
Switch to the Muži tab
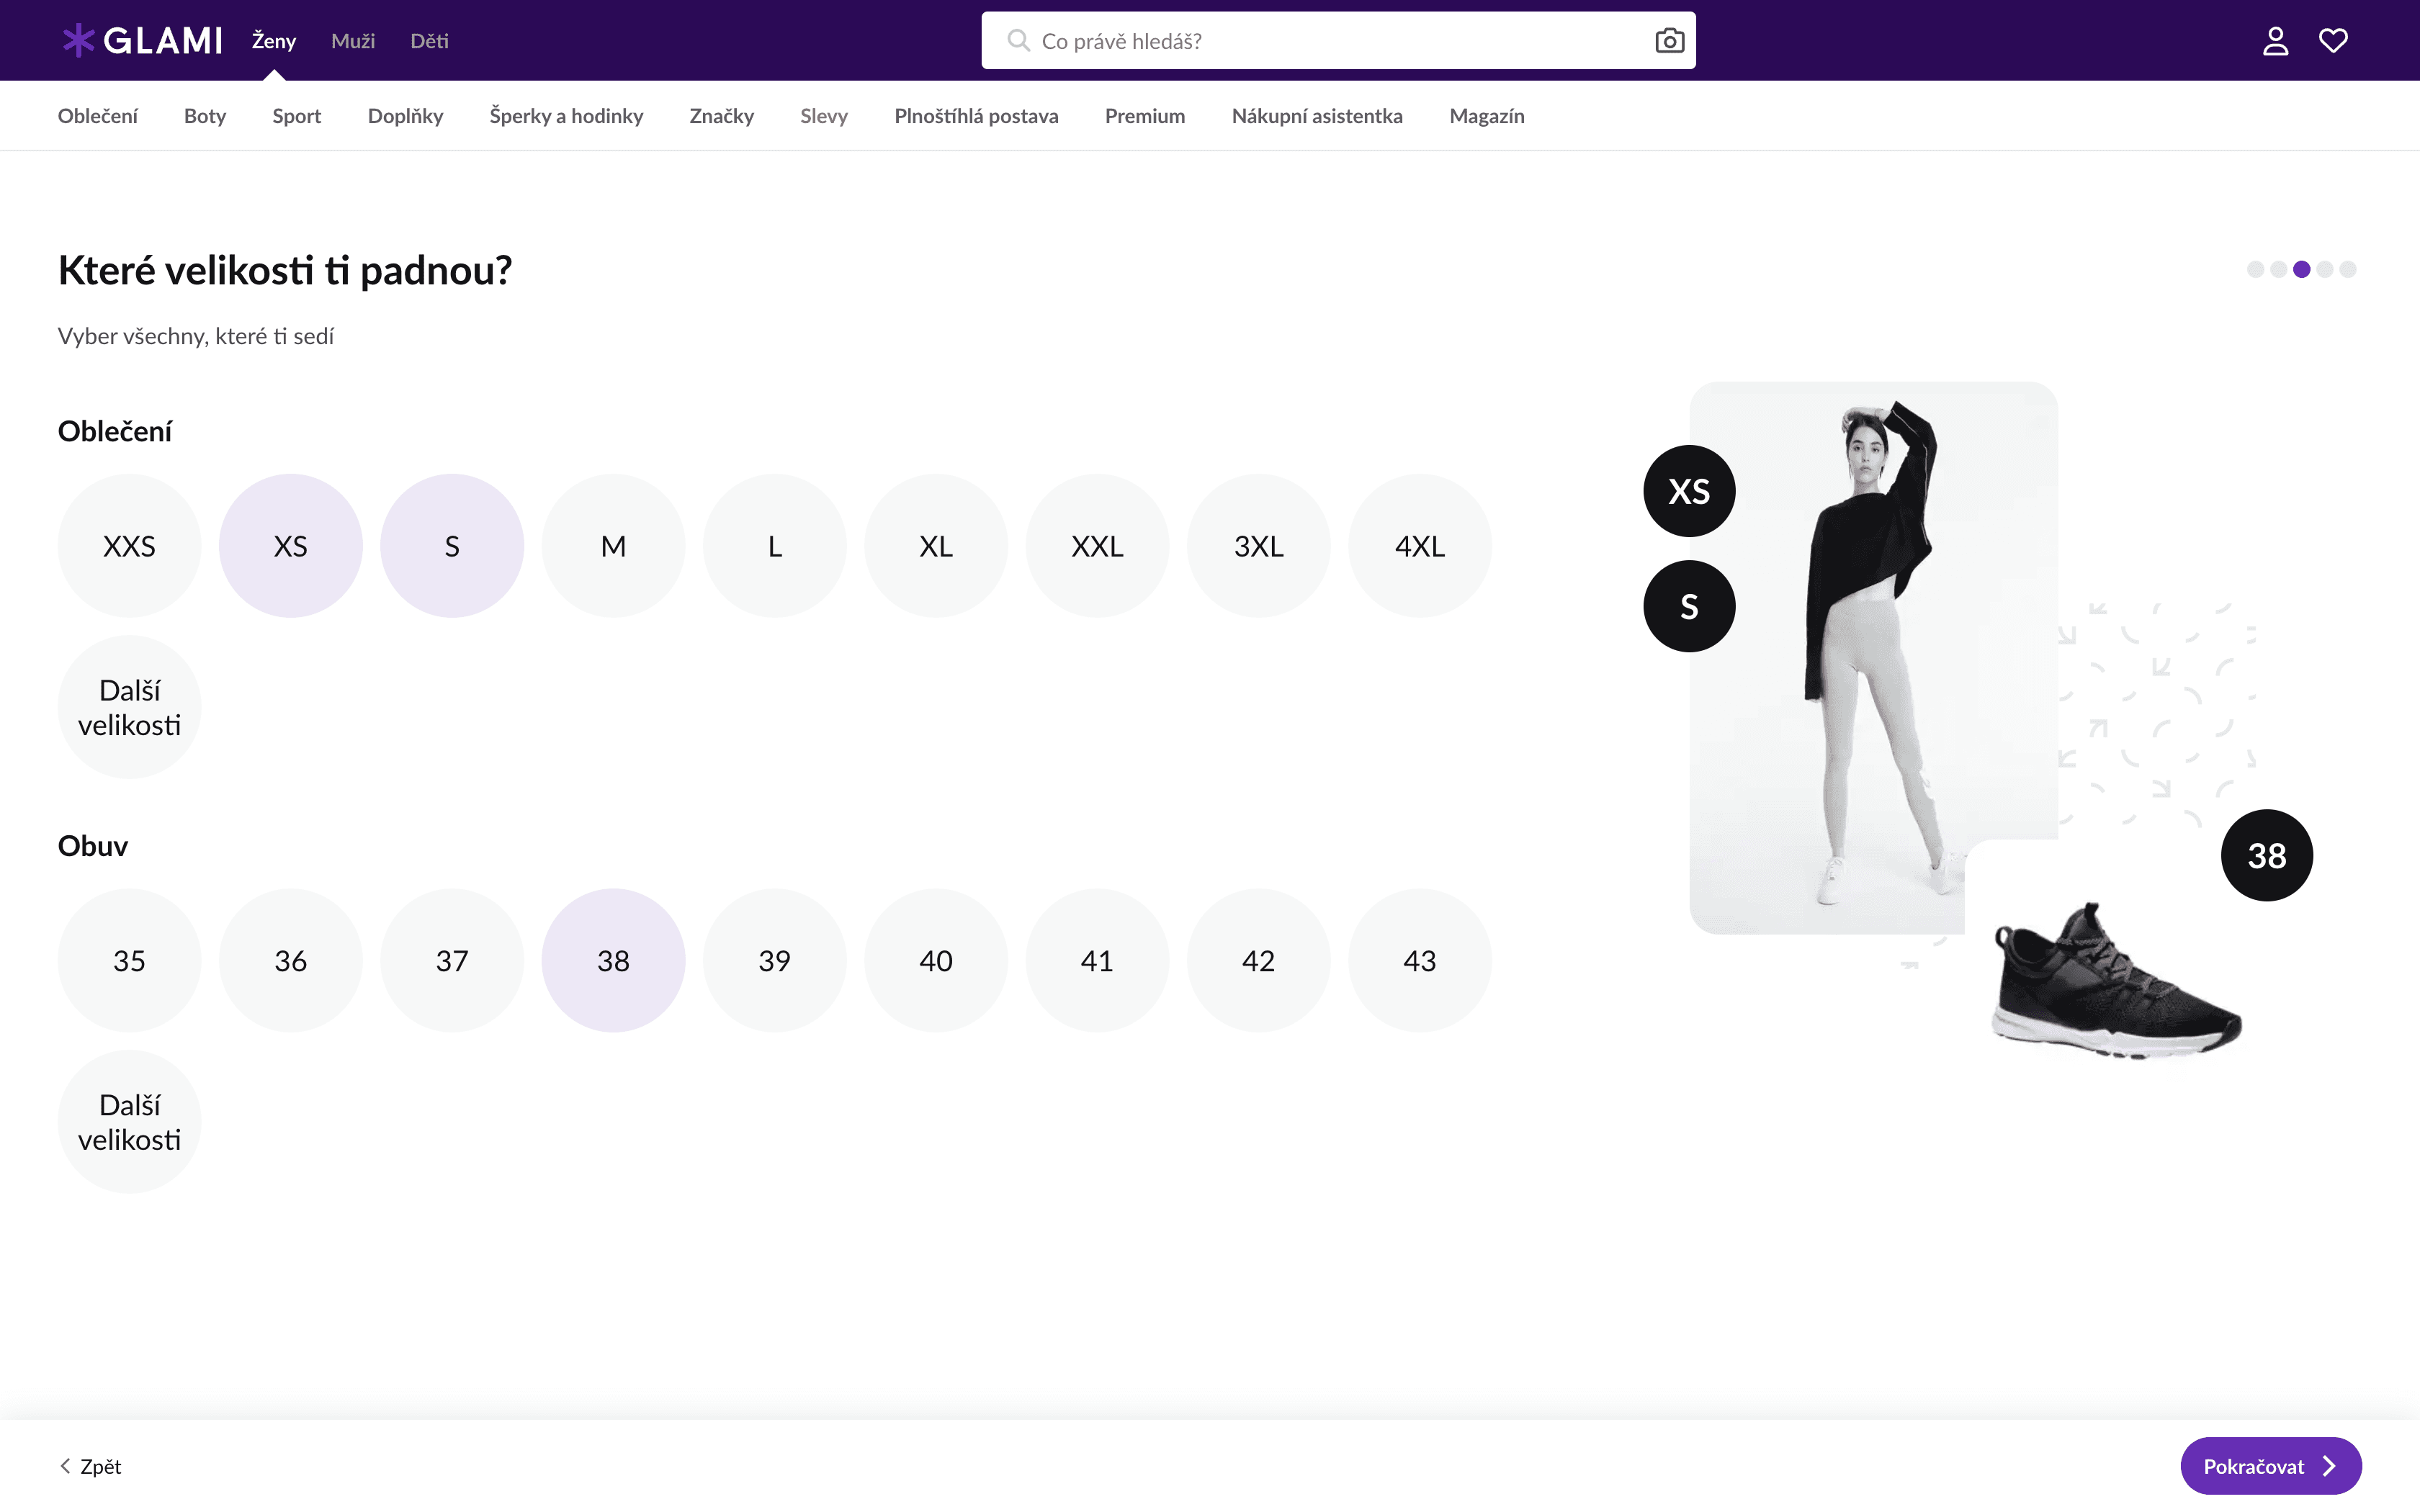(353, 41)
